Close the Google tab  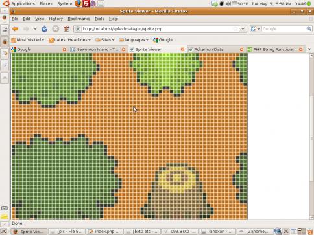tap(64, 49)
